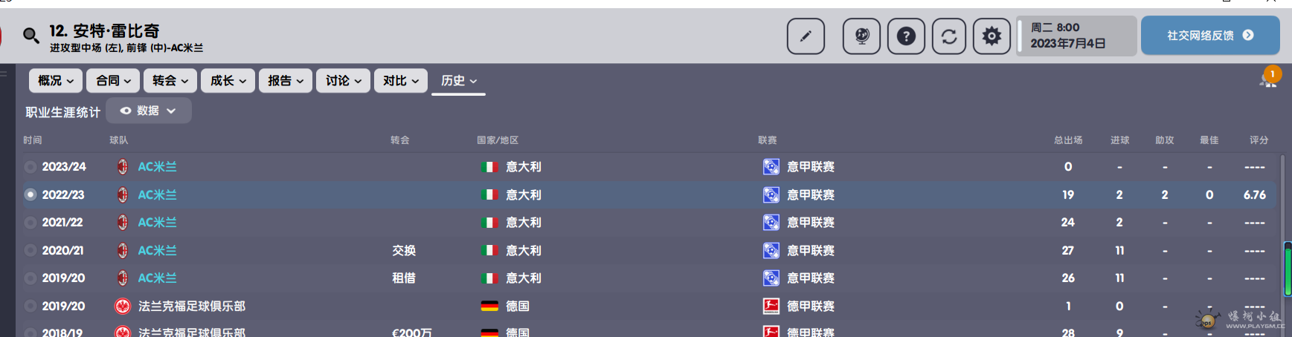Select the 2023/24 season radio button
Viewport: 1292px width, 337px height.
click(x=30, y=167)
